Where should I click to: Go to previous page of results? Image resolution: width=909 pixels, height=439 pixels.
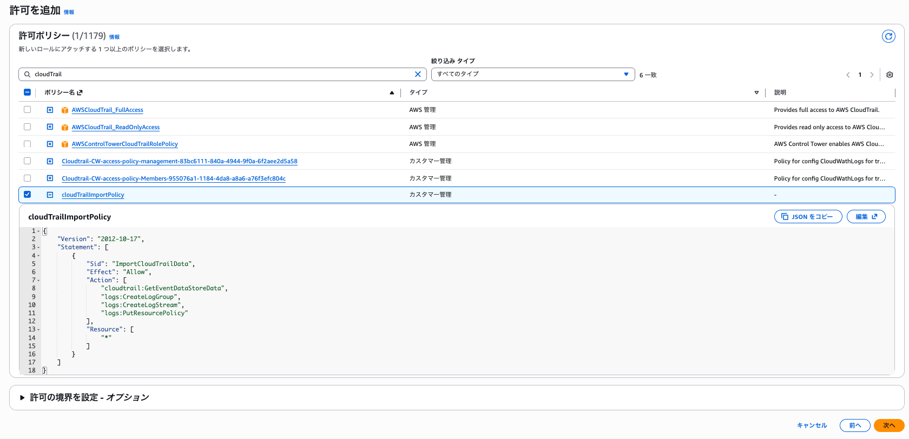click(848, 75)
